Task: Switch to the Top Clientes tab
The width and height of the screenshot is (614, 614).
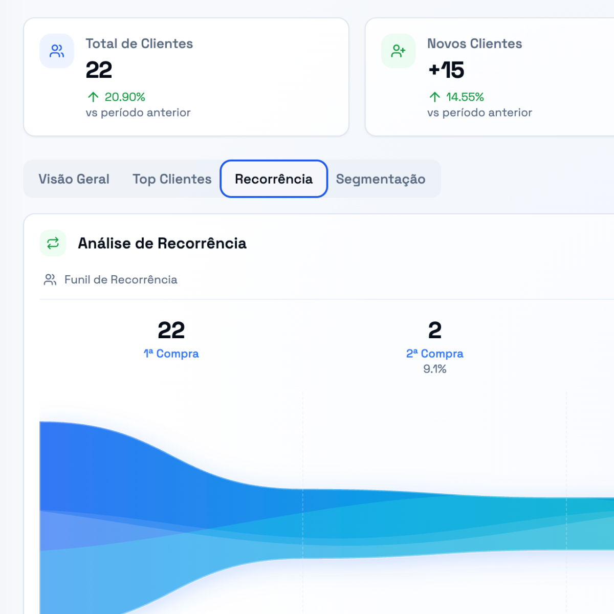Action: tap(172, 179)
